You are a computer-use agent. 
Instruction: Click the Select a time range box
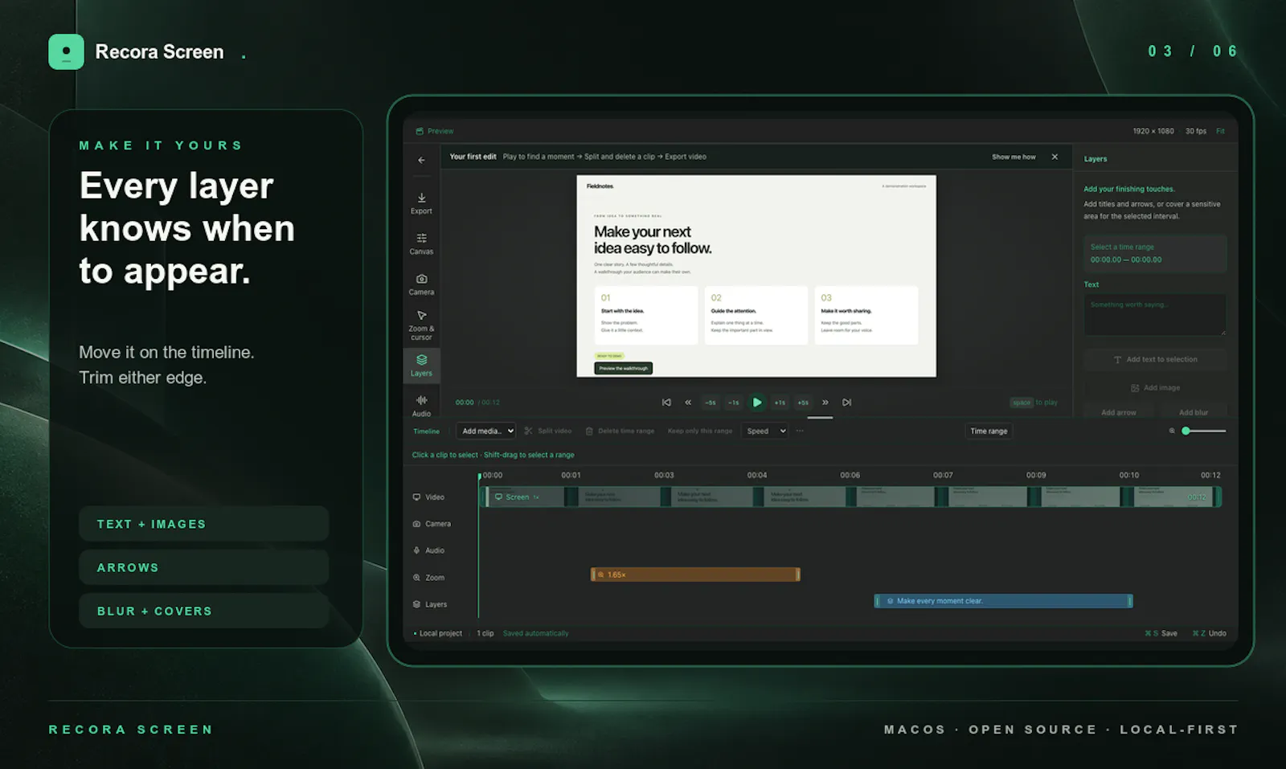pyautogui.click(x=1155, y=254)
